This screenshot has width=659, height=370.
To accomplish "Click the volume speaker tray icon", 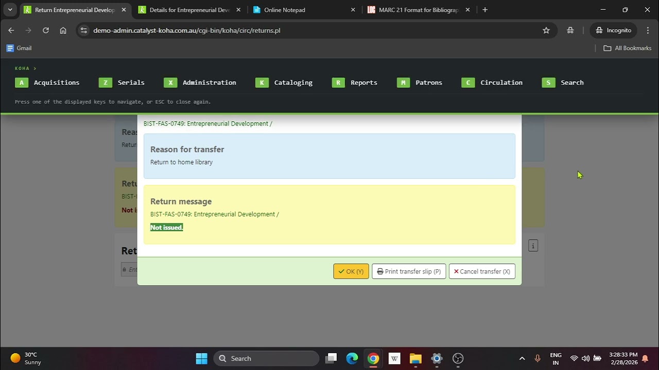I will [x=585, y=358].
